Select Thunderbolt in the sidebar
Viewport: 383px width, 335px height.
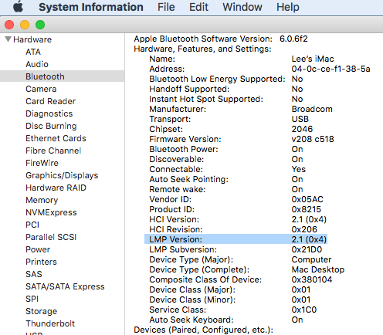[x=50, y=323]
